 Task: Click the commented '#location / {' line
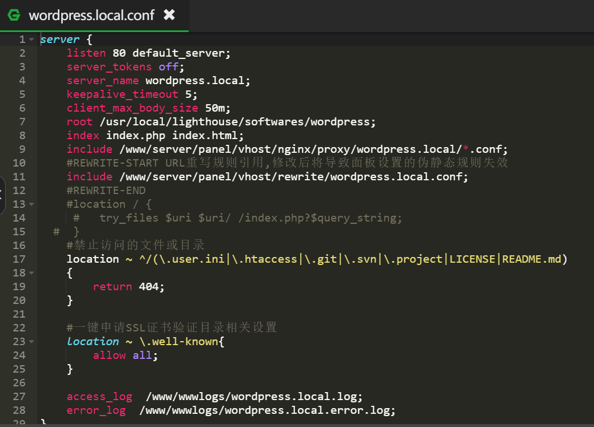tap(109, 204)
